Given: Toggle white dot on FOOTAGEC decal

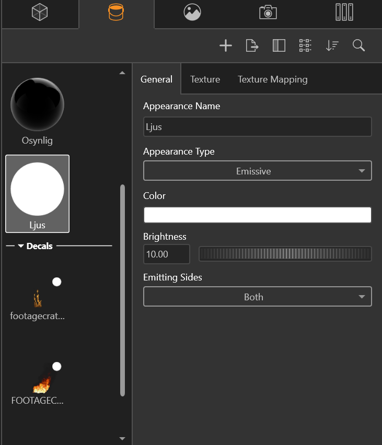Looking at the screenshot, I should (56, 367).
